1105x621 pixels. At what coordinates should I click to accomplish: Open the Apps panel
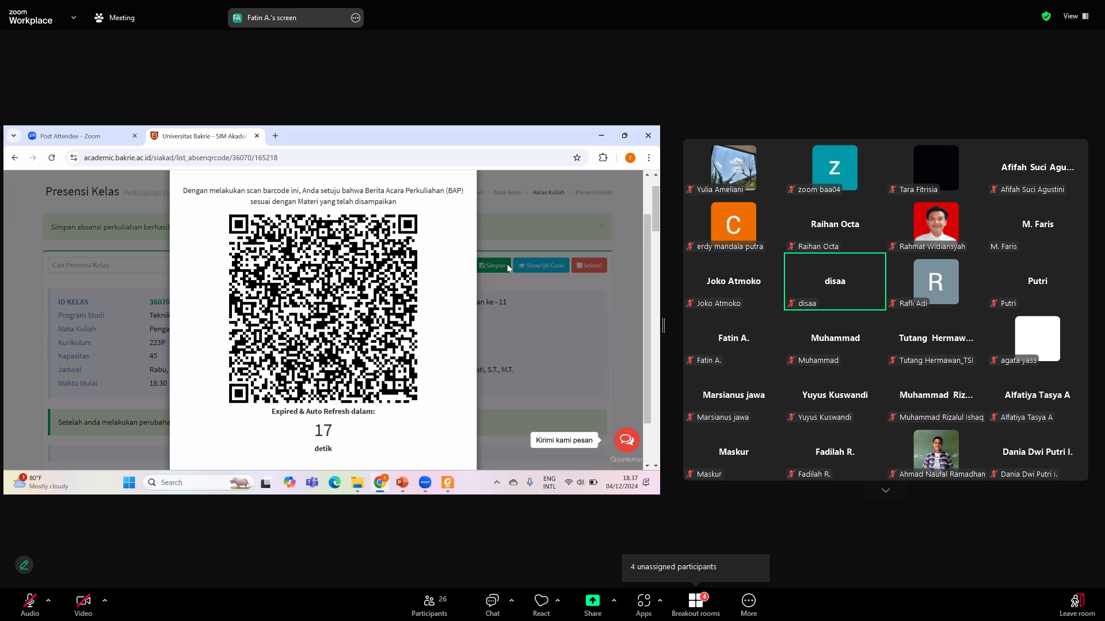click(643, 604)
